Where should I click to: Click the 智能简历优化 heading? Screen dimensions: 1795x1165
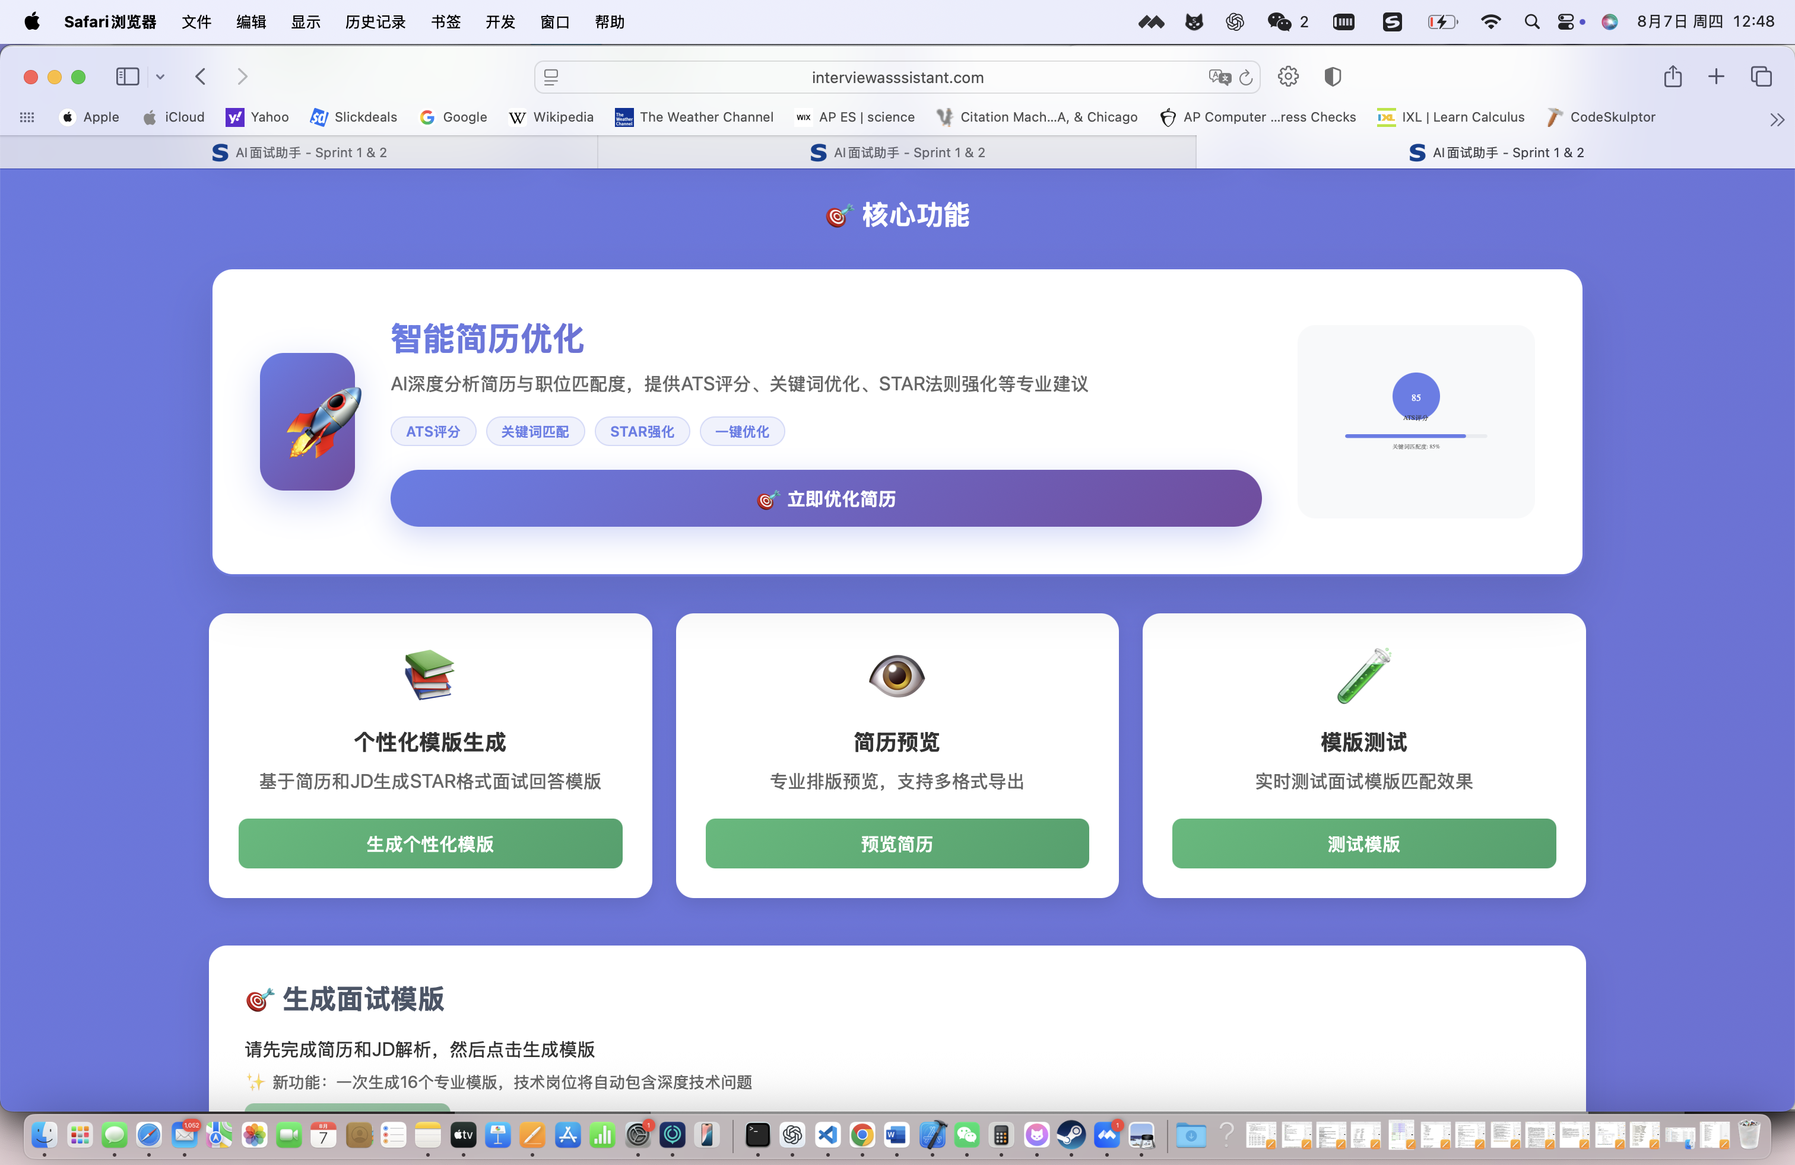click(x=487, y=339)
